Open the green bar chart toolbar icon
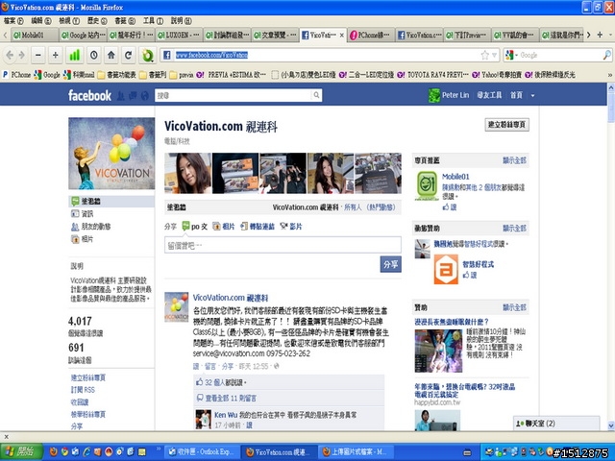 [75, 56]
